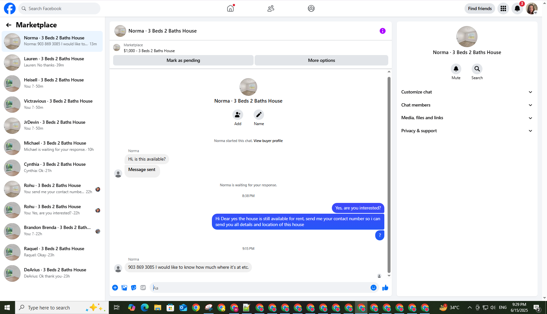This screenshot has height=314, width=547.
Task: Open notifications bell with 3 alerts
Action: 517,8
